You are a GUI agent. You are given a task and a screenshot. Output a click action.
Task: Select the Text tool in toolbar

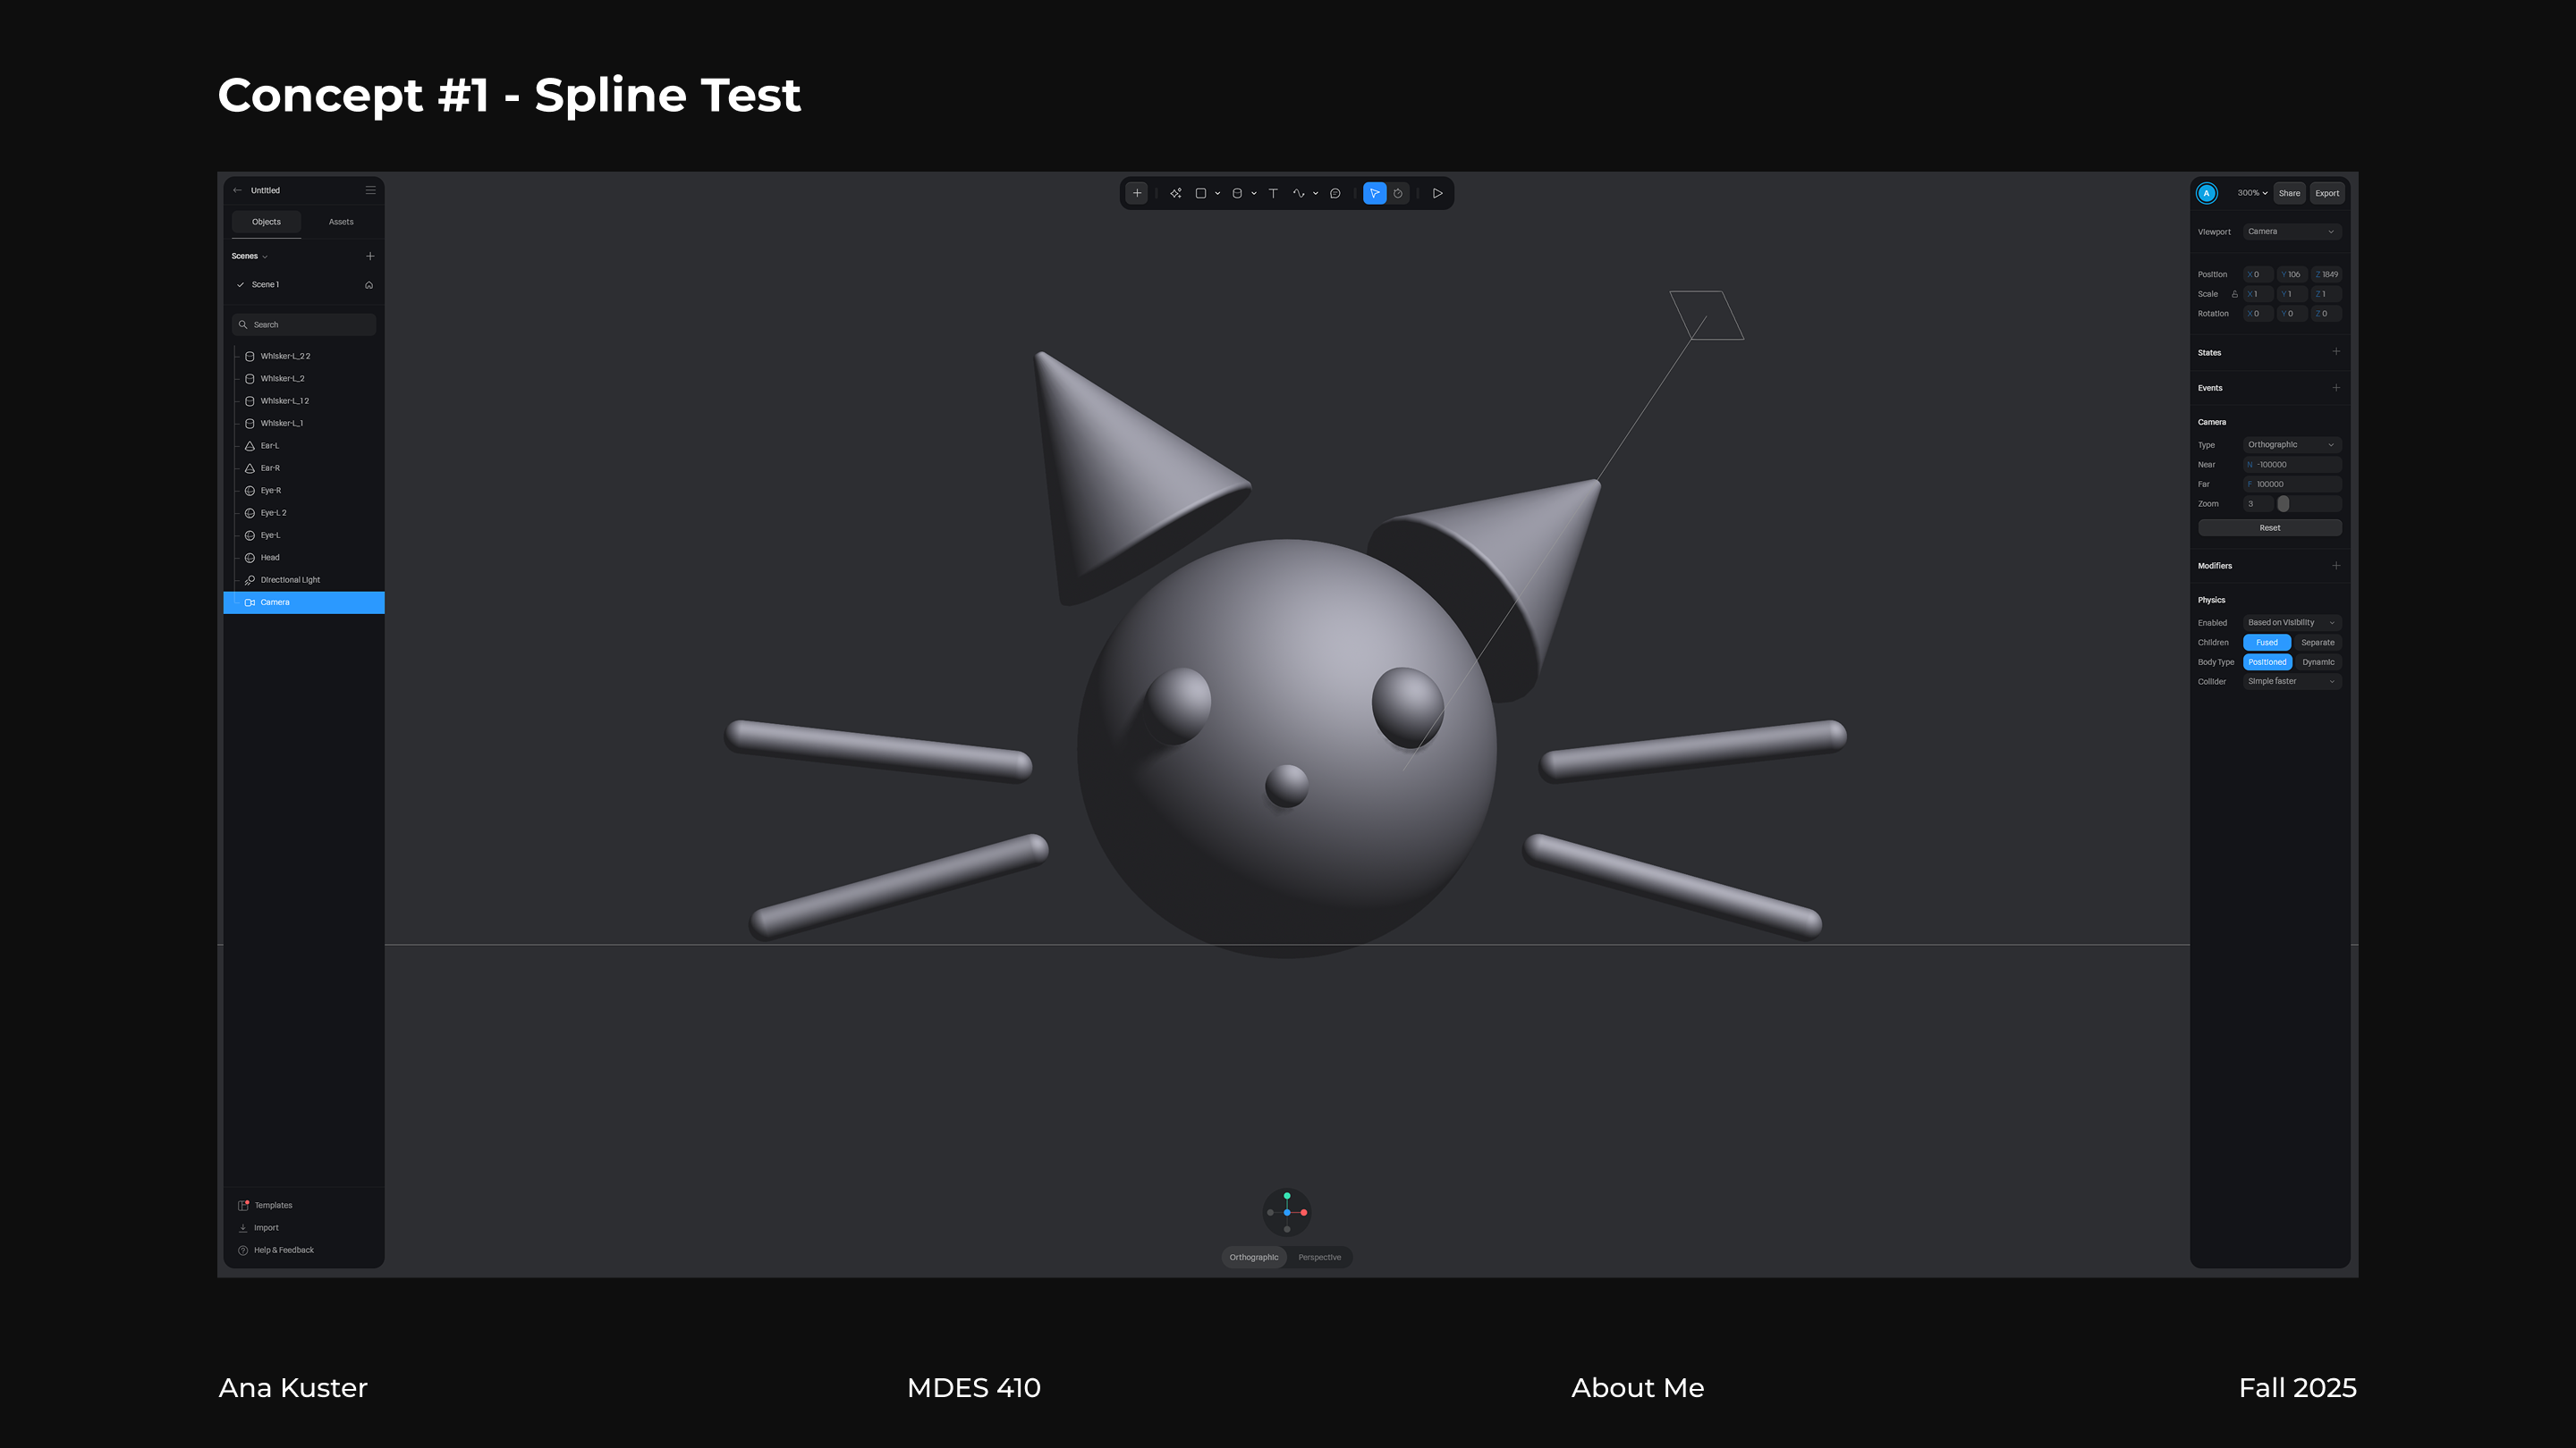[1273, 193]
